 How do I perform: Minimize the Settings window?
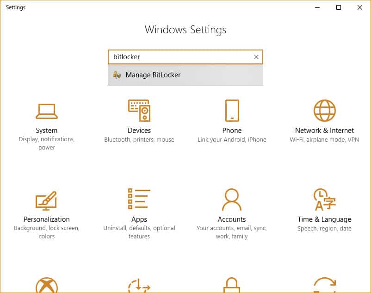tap(317, 7)
